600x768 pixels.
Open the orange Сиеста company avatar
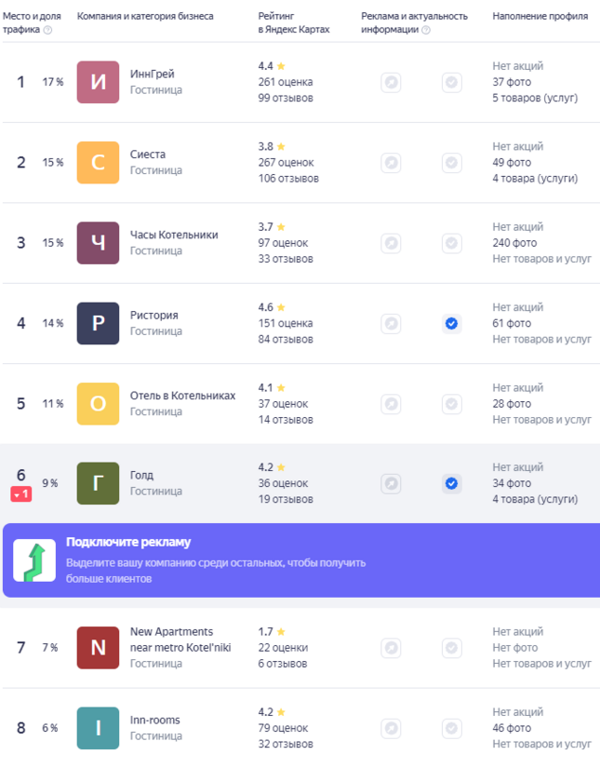(98, 162)
